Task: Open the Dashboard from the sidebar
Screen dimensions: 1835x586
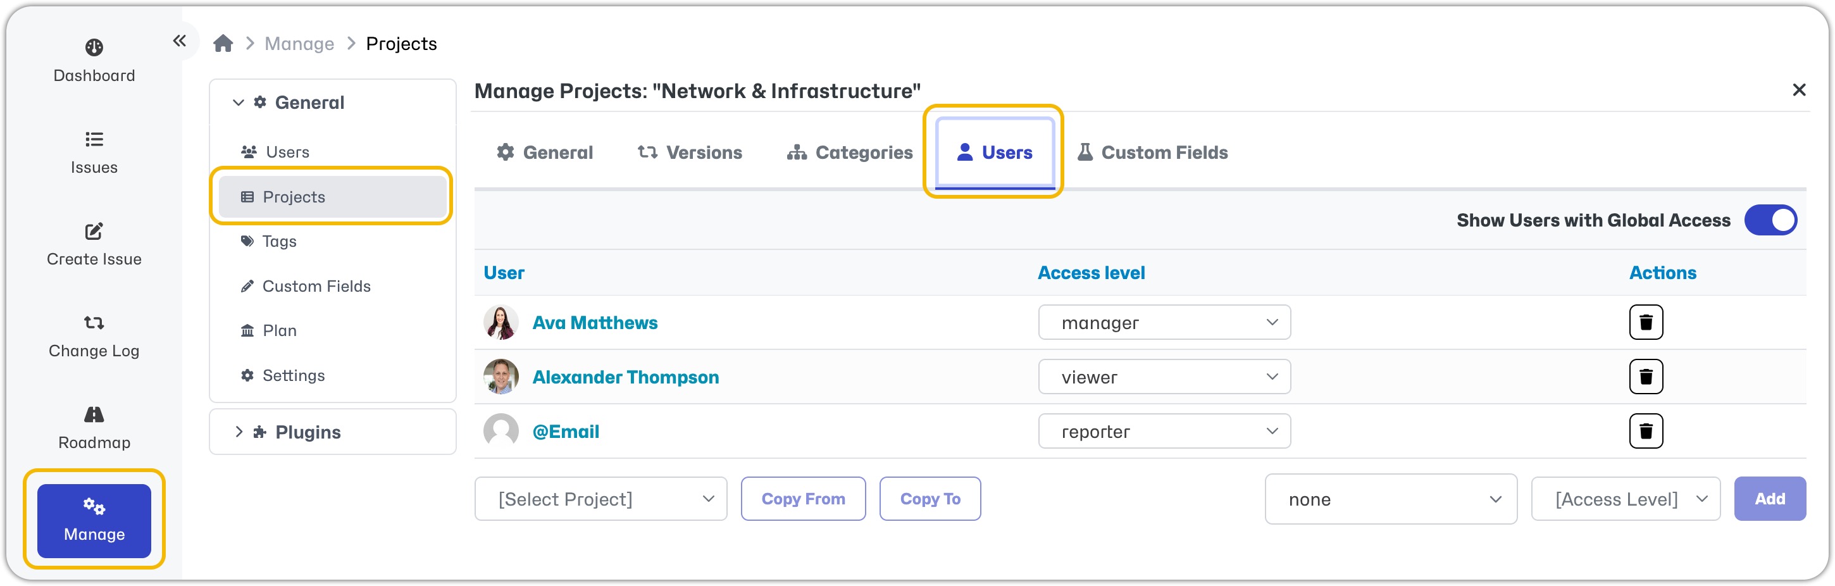Action: point(94,61)
